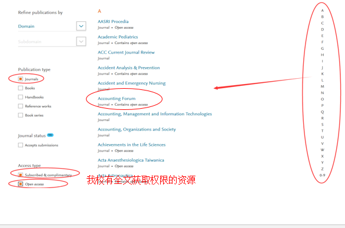Screen dimensions: 345x228
Task: Select the Book series checkbox
Action: [x=21, y=115]
